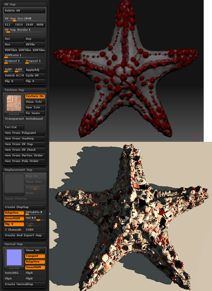Click the New Txtr button
The image size is (212, 291).
35,107
